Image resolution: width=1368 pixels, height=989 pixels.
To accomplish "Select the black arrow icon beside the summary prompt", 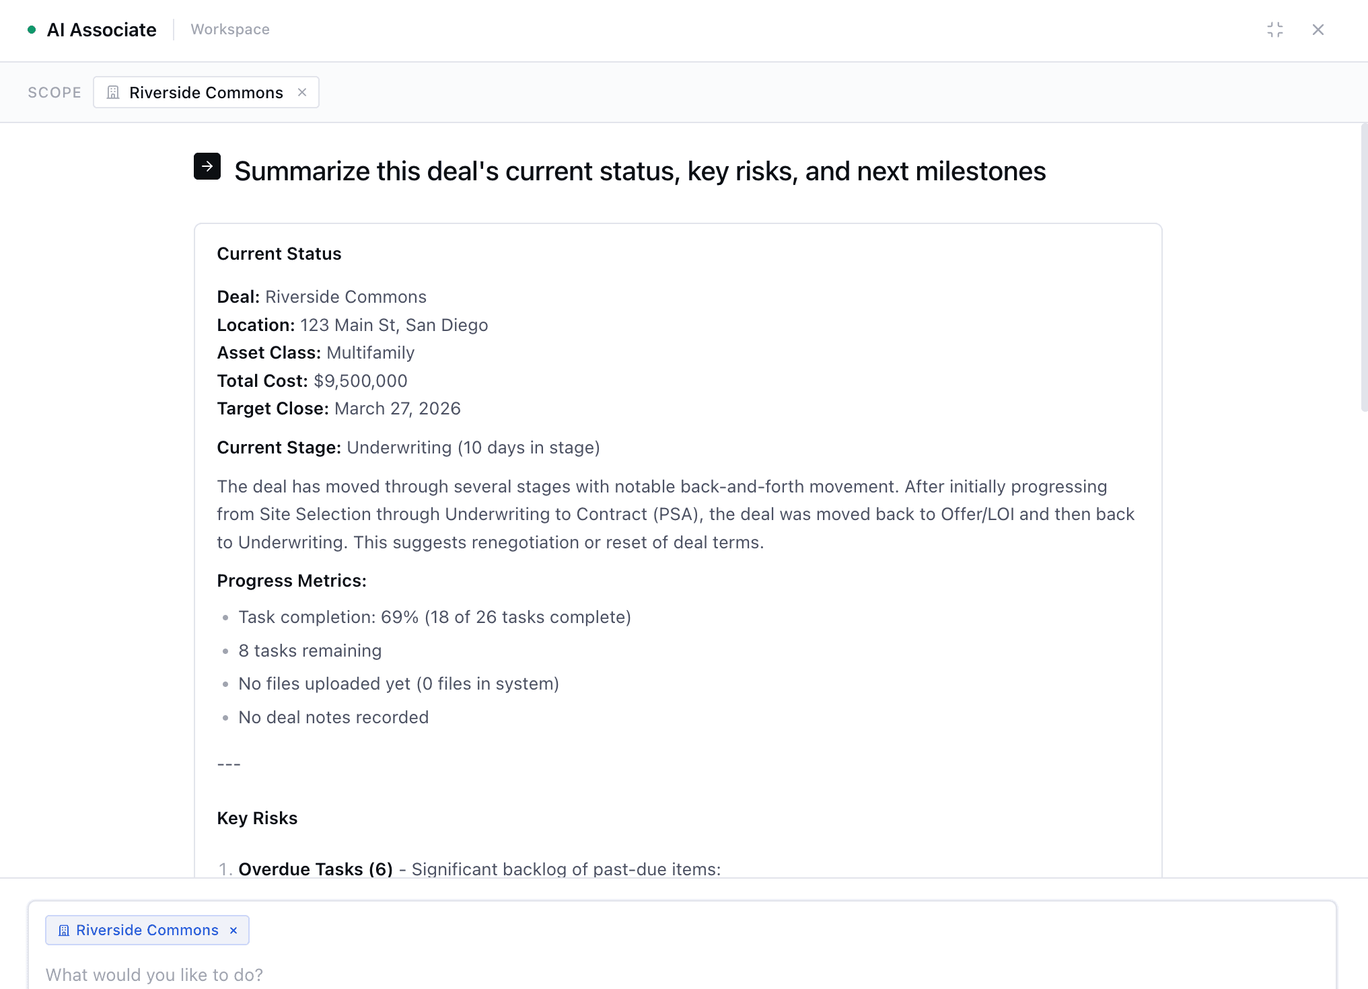I will click(207, 166).
